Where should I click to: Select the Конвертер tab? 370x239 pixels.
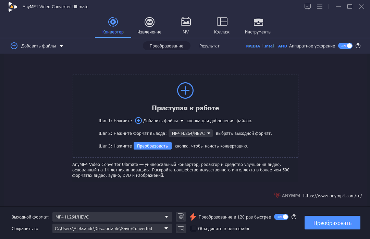point(113,25)
